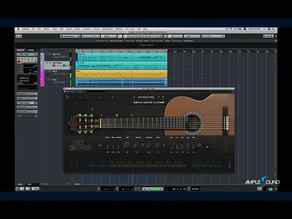Image resolution: width=292 pixels, height=219 pixels.
Task: Click the undo history arrows in toolbar
Action: 19,36
